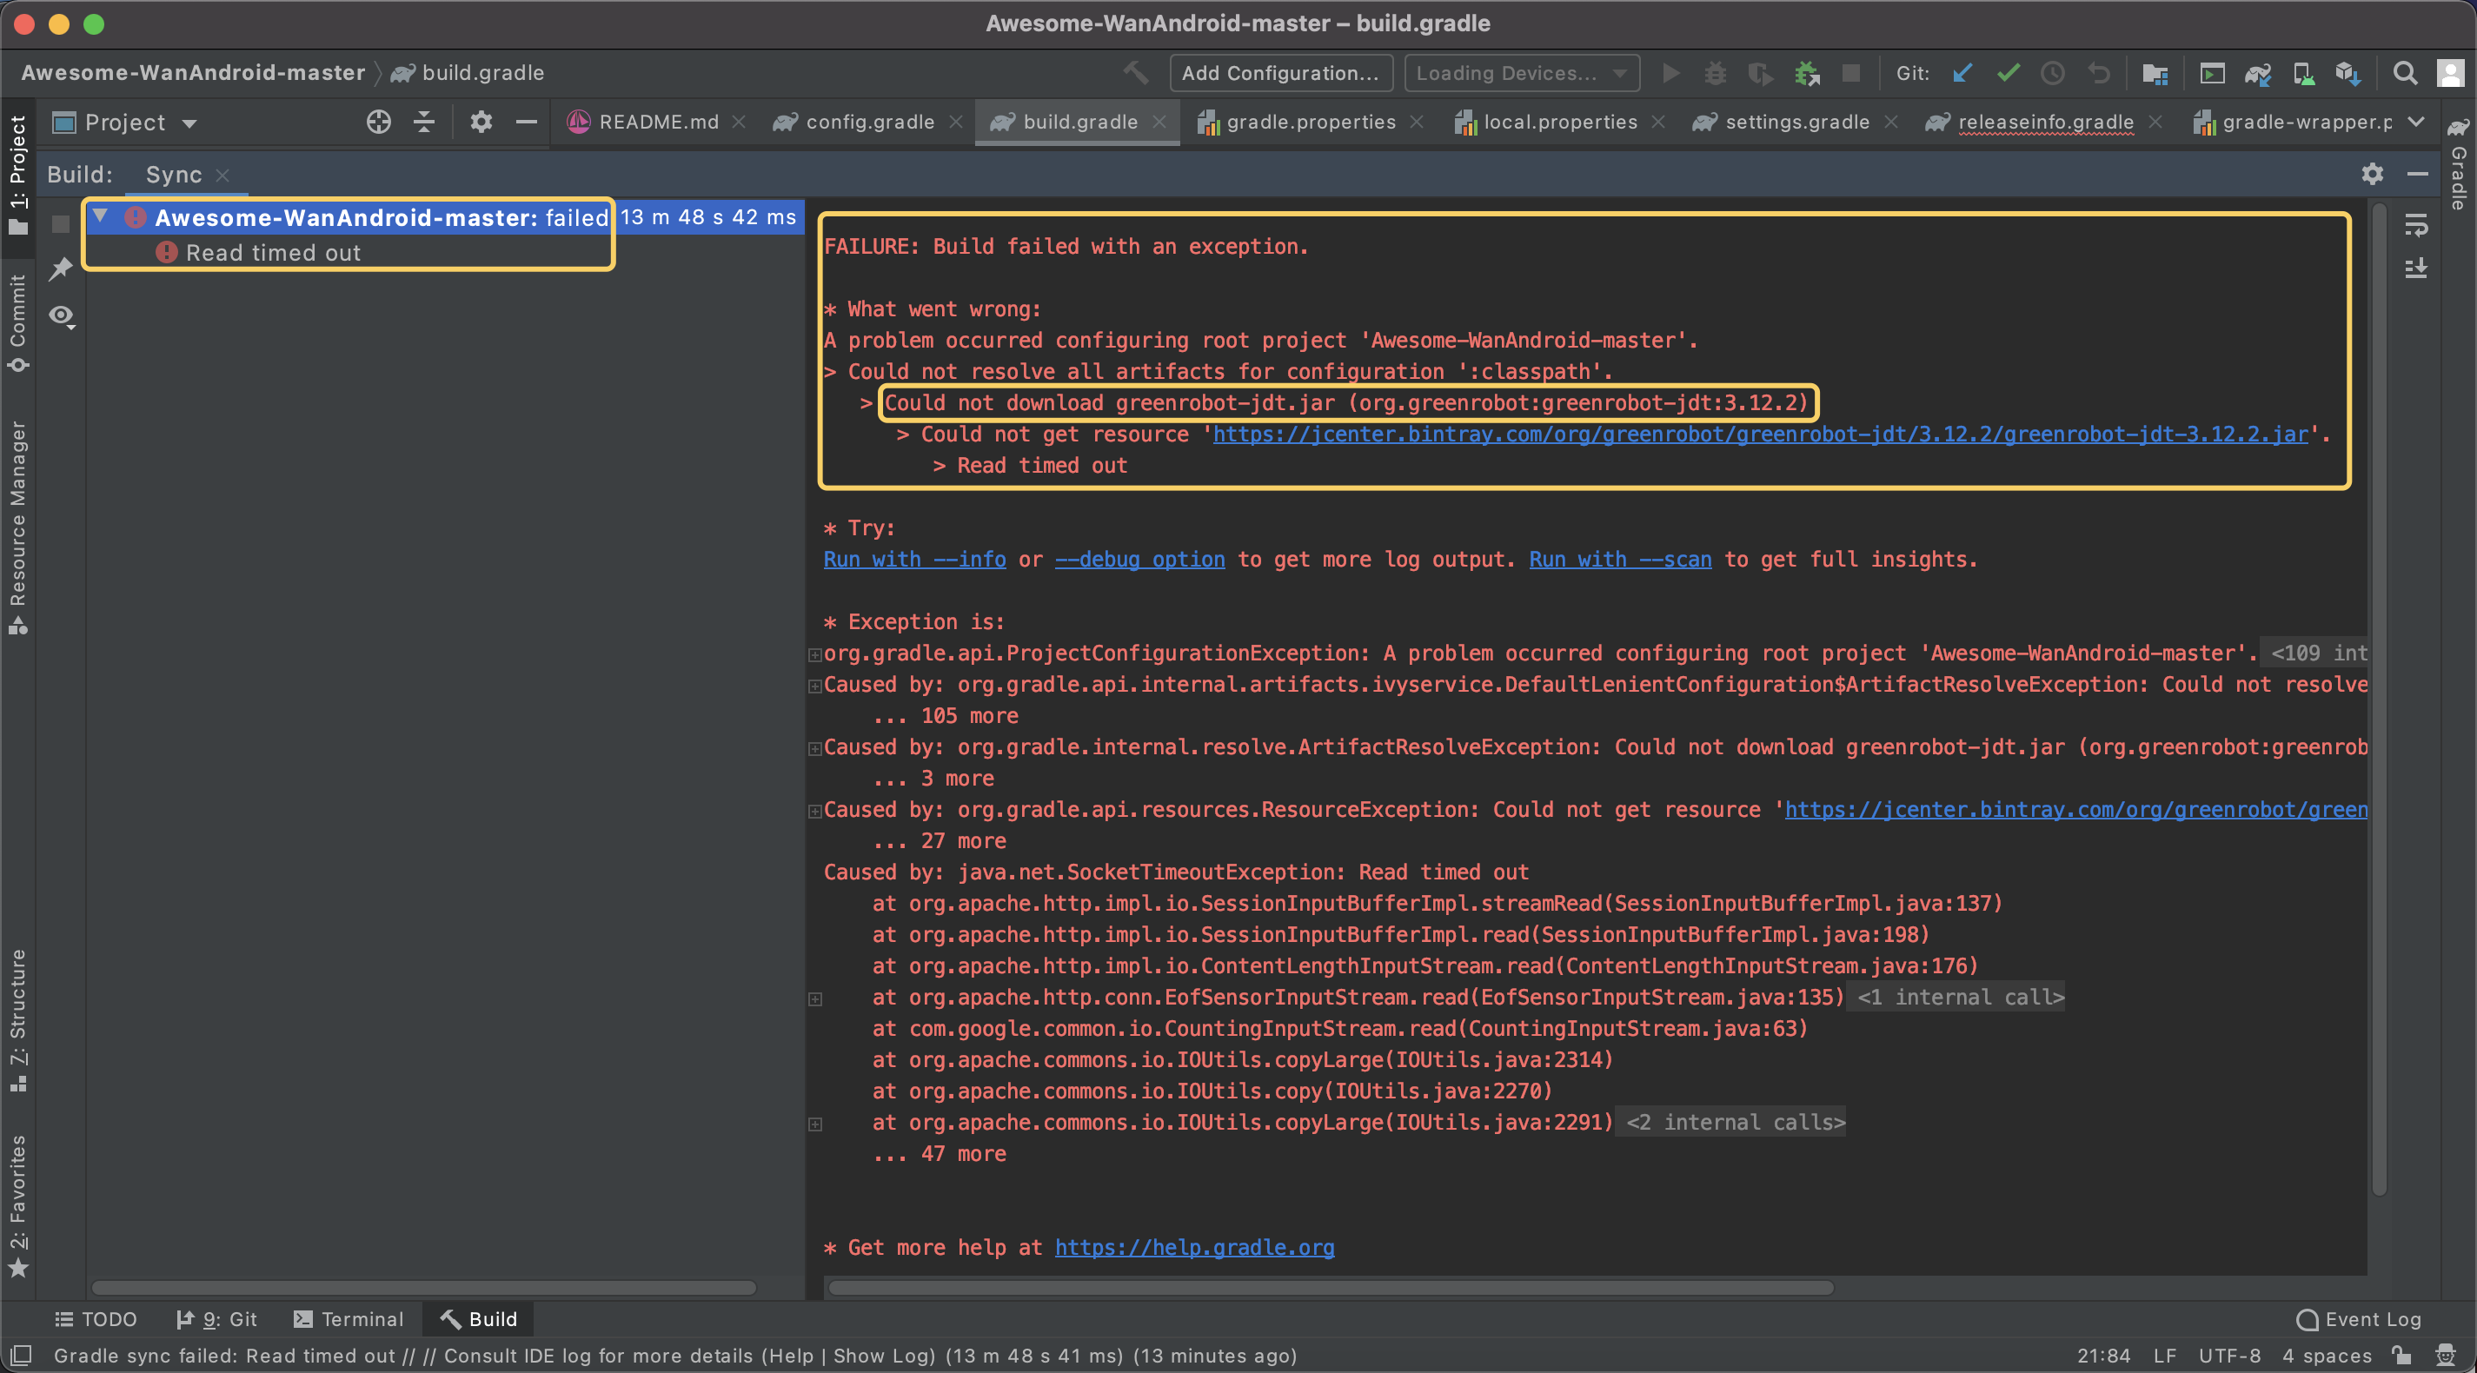The width and height of the screenshot is (2477, 1373).
Task: Open the https://help.gradle.org link
Action: tap(1194, 1247)
